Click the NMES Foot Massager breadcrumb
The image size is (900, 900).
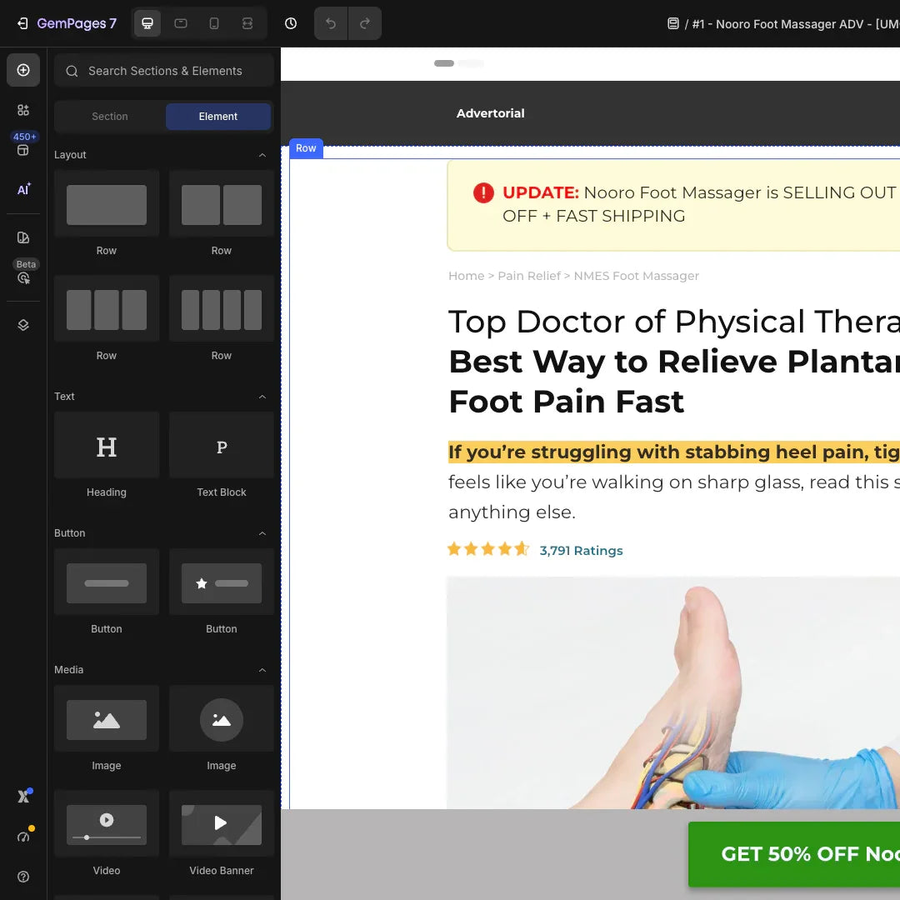click(x=636, y=276)
